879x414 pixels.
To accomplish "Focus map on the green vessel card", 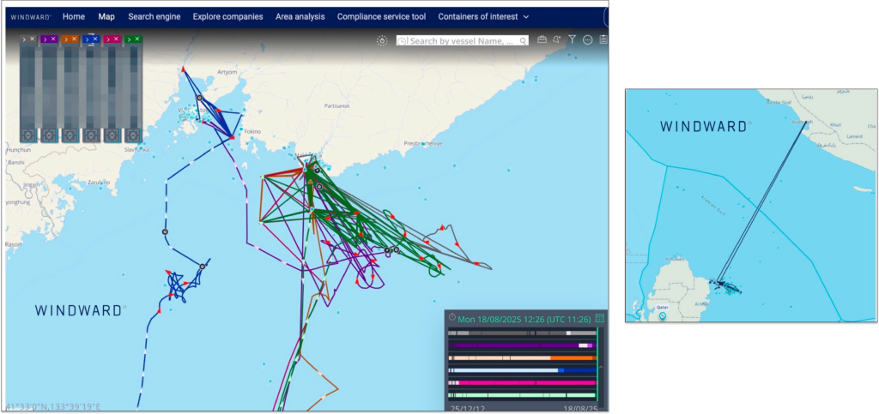I will [x=133, y=135].
